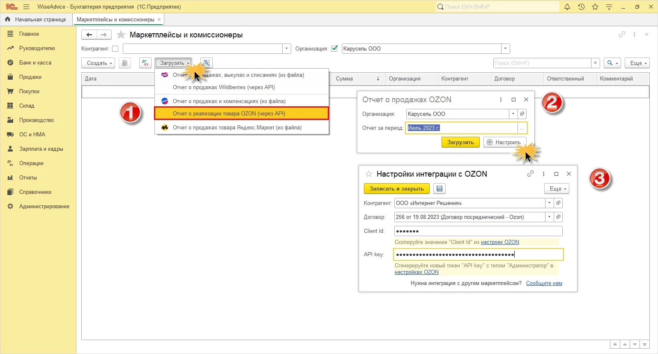Open period chooser ellipsis button

(522, 128)
